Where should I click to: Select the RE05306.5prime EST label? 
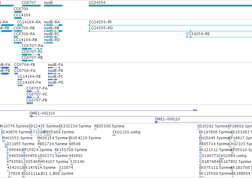coord(109,126)
